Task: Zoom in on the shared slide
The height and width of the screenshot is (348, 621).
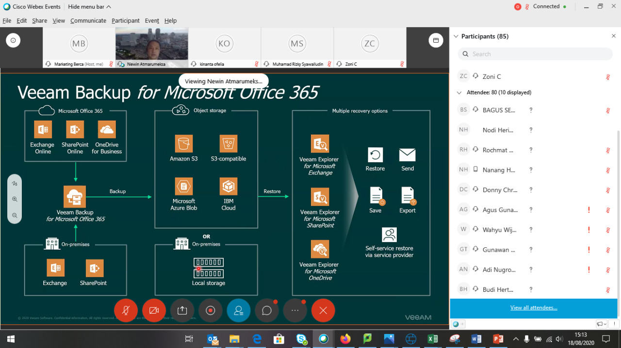Action: 15,199
